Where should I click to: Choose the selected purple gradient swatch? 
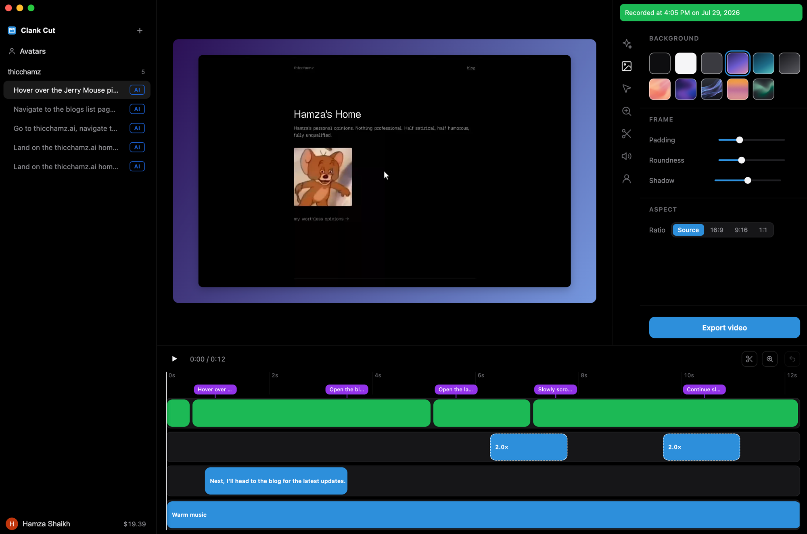[x=737, y=63]
